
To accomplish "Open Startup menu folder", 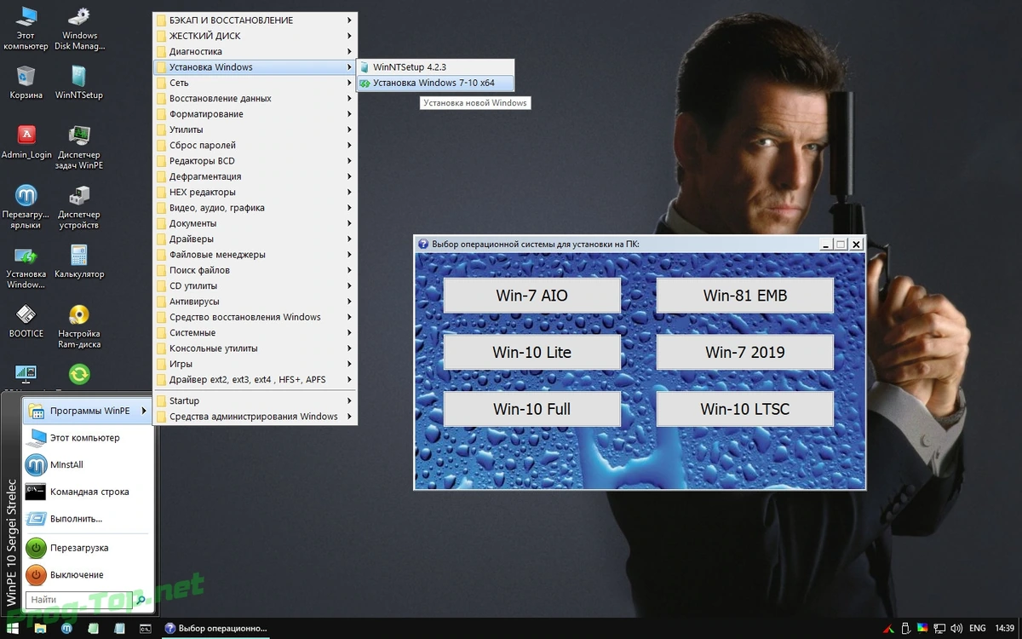I will (x=255, y=400).
